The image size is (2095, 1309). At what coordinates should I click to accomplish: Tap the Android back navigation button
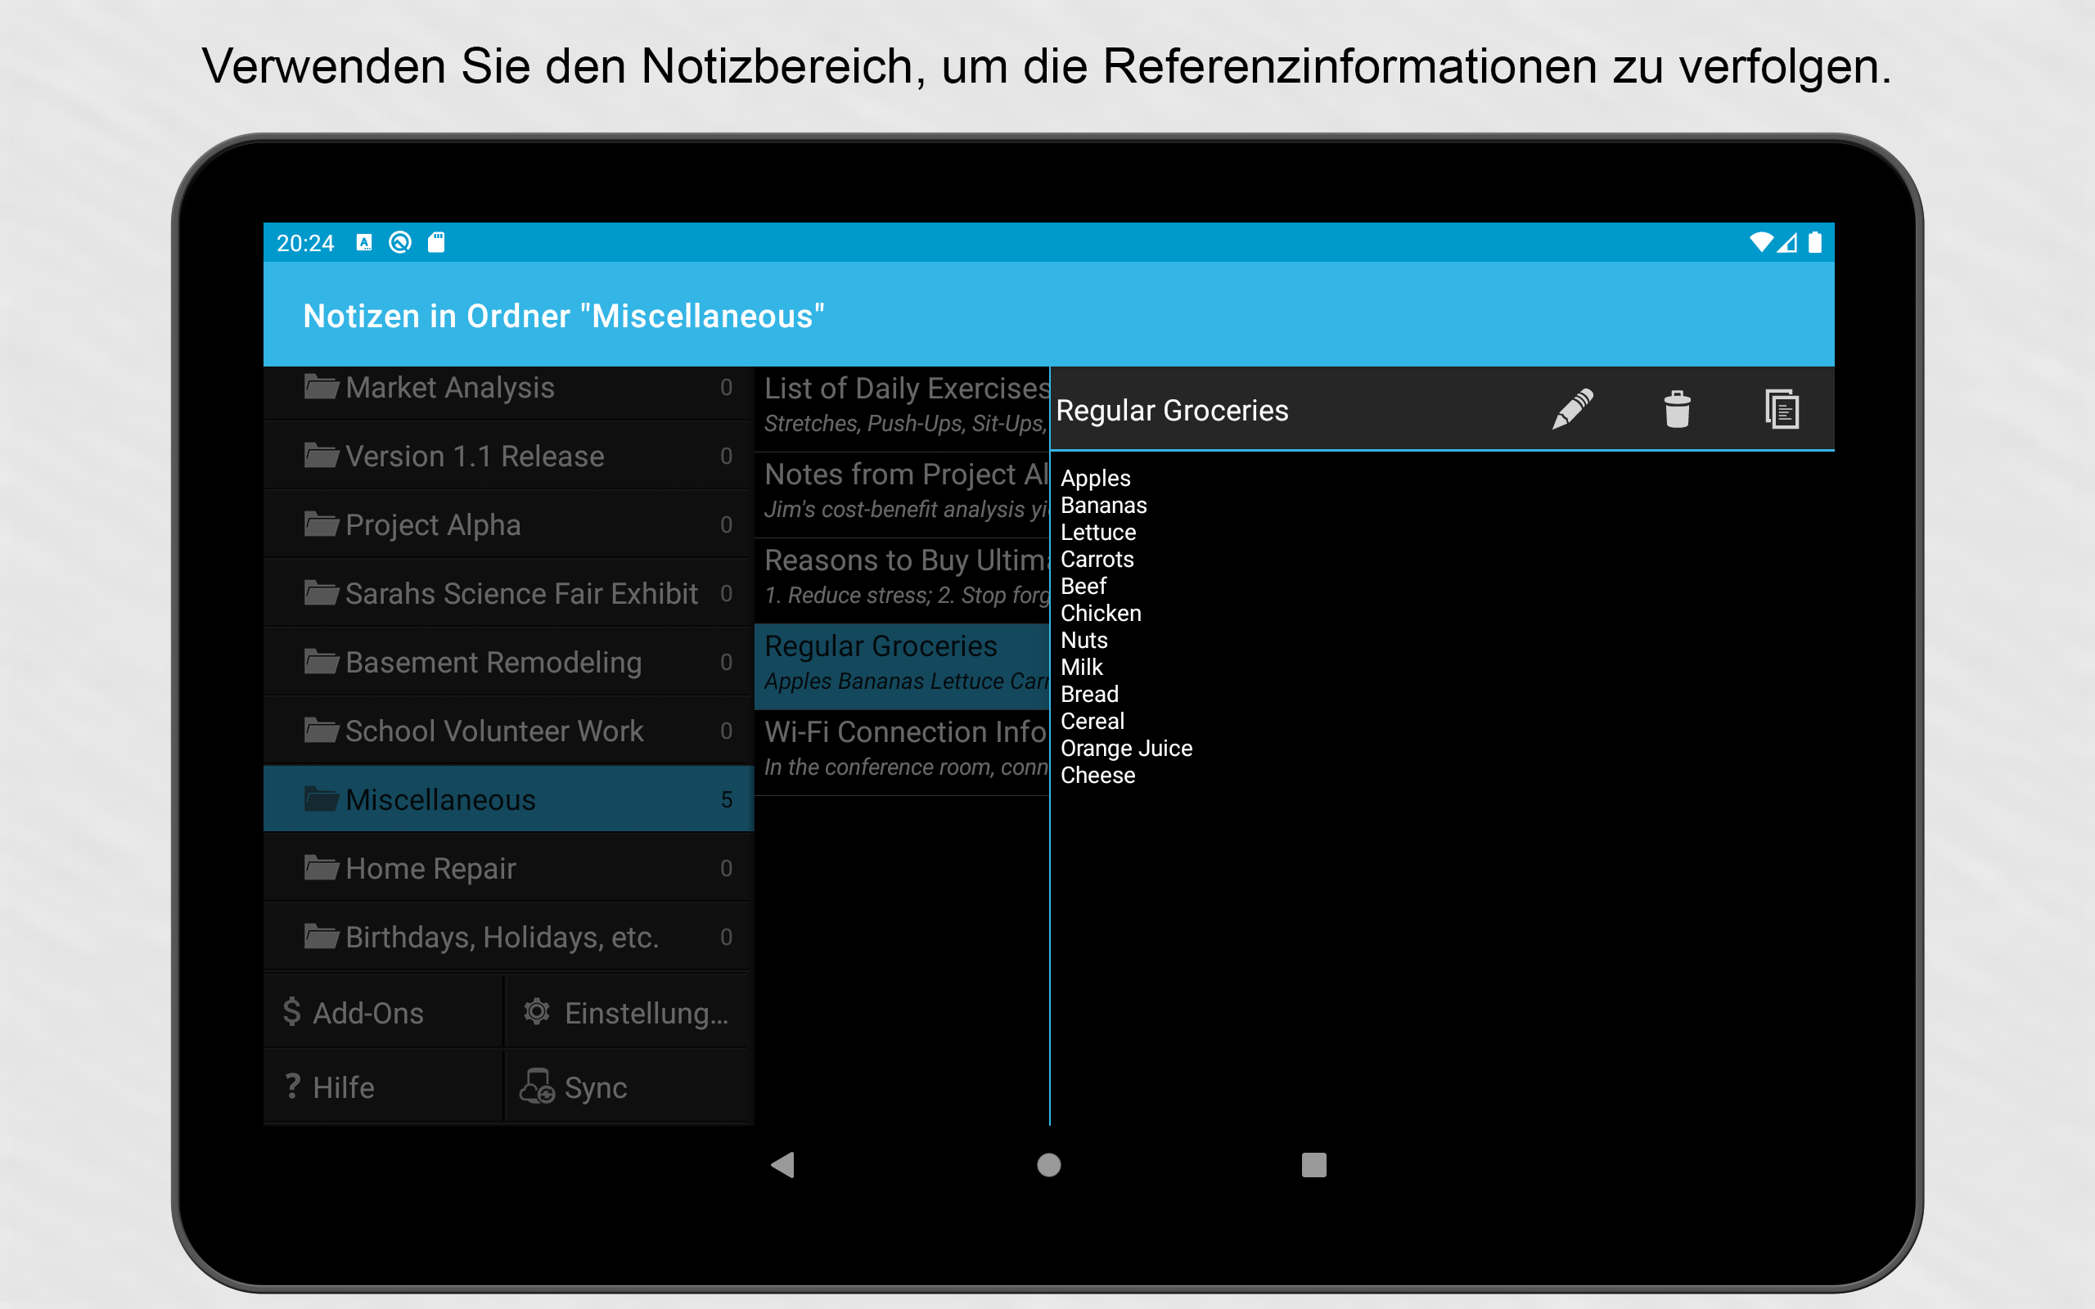pyautogui.click(x=782, y=1164)
